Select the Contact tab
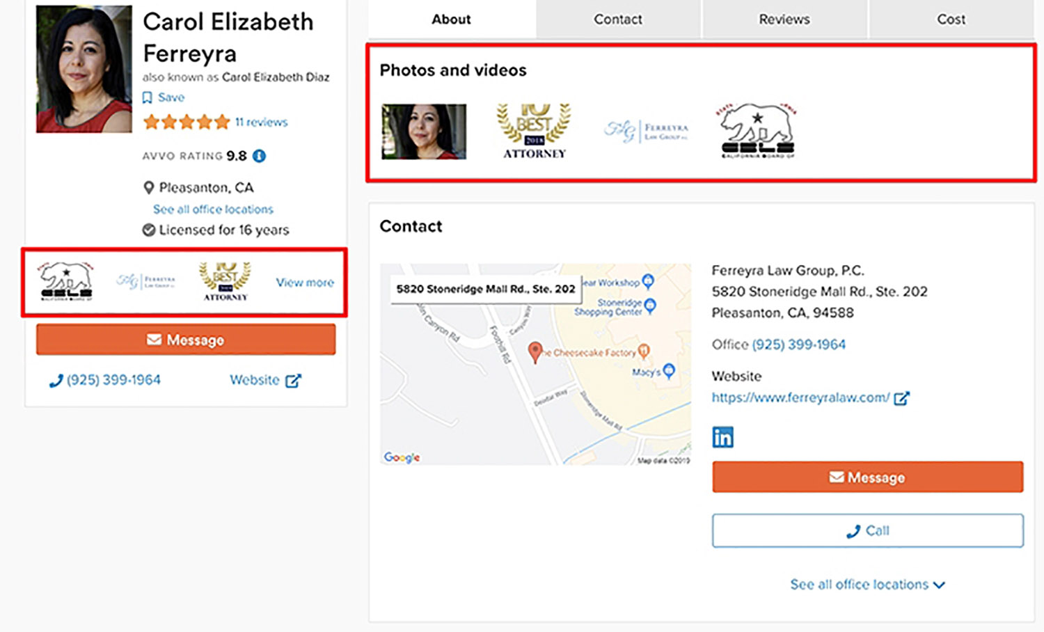The image size is (1044, 632). pos(617,19)
